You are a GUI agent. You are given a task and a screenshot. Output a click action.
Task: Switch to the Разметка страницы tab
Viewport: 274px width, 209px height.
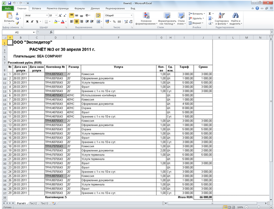(58, 8)
